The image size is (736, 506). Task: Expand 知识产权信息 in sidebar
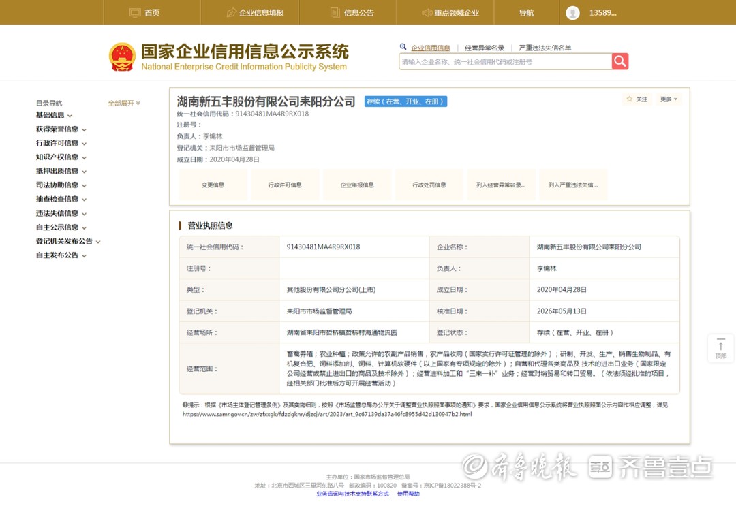point(61,157)
